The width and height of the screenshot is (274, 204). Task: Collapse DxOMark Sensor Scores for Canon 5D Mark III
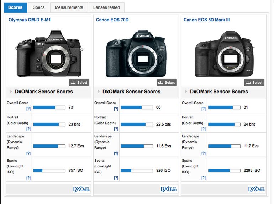click(186, 92)
